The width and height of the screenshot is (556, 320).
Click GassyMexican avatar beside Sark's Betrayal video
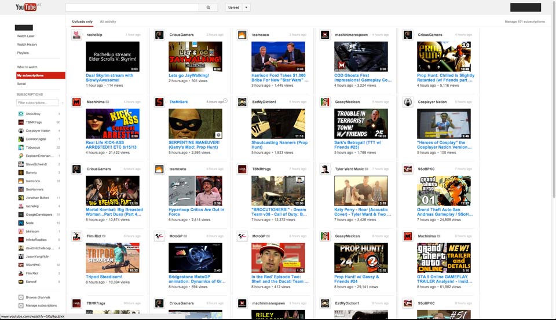(325, 102)
